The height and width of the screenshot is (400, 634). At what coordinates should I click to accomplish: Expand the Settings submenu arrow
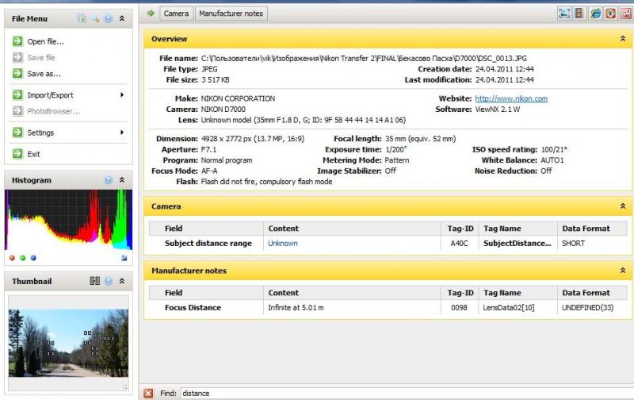coord(122,133)
